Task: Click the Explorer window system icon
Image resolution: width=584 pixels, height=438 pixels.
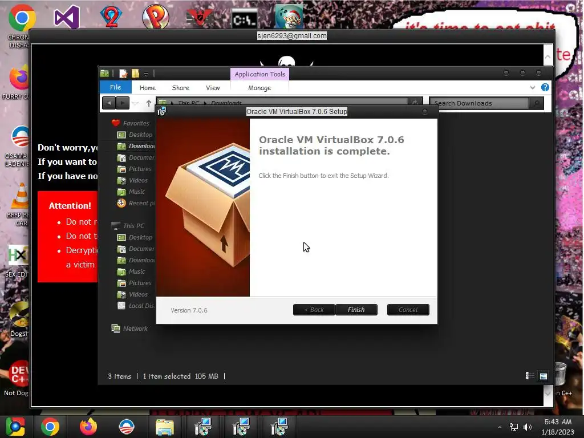Action: click(x=105, y=74)
